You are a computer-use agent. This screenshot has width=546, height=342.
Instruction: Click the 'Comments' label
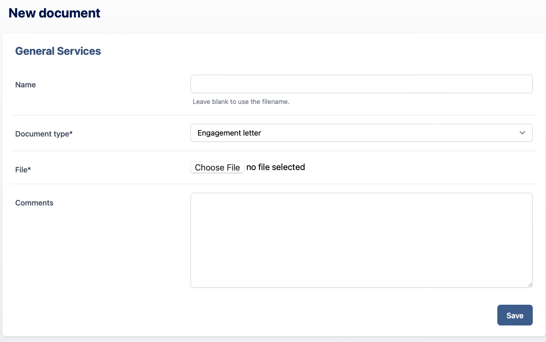coord(34,203)
